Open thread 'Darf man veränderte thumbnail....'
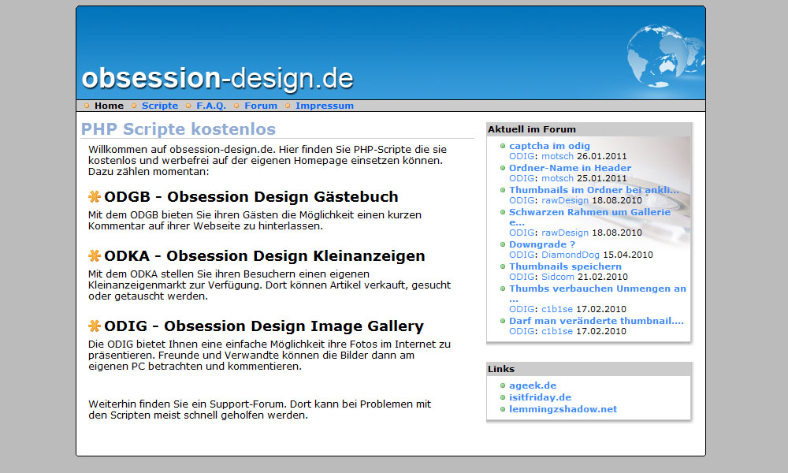This screenshot has height=473, width=788. coord(597,321)
